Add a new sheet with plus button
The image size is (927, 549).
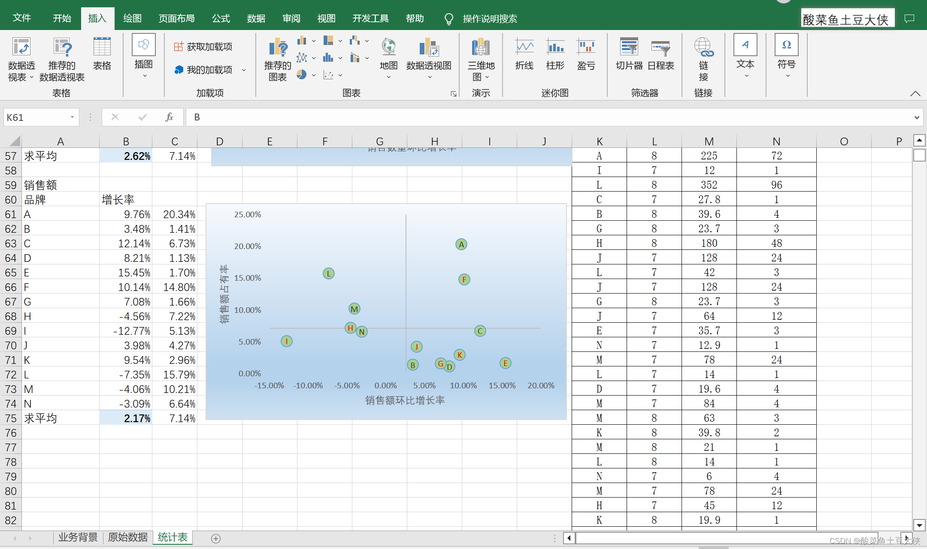click(x=216, y=538)
